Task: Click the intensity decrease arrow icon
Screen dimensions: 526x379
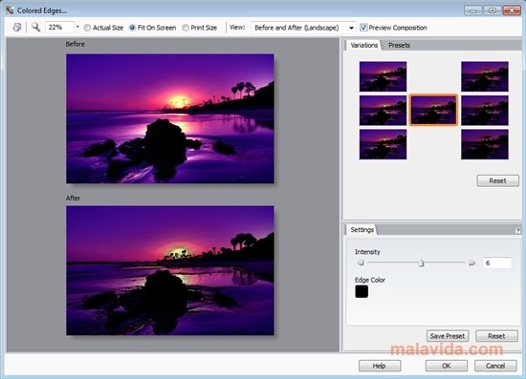Action: tap(361, 263)
